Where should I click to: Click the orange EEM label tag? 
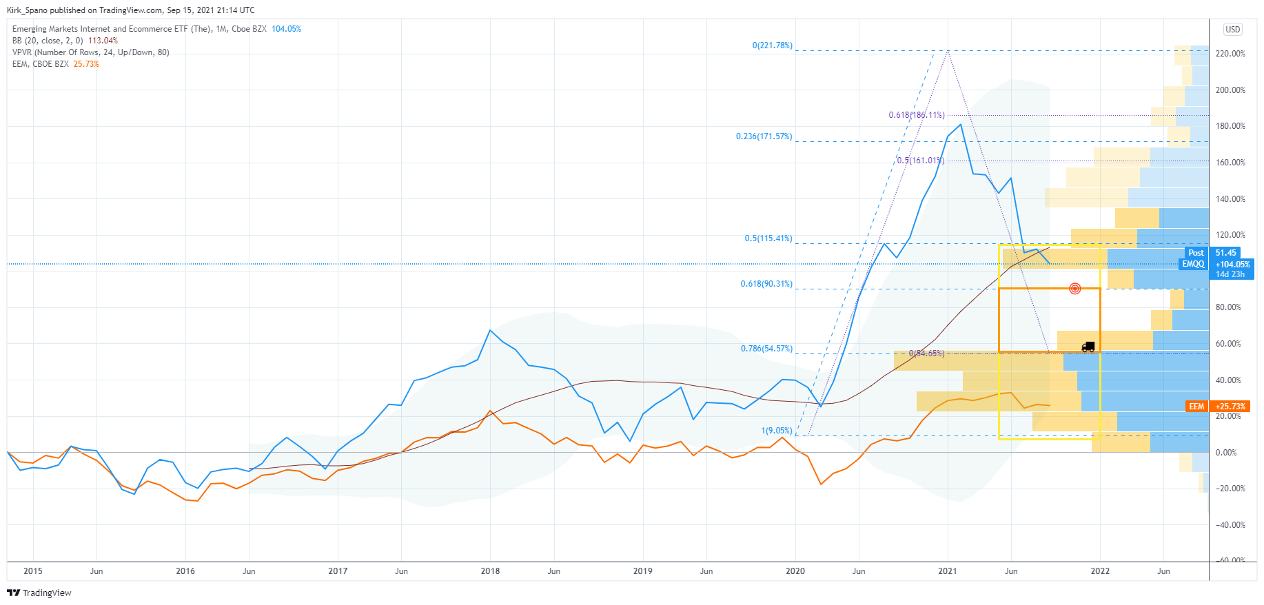pyautogui.click(x=1197, y=407)
